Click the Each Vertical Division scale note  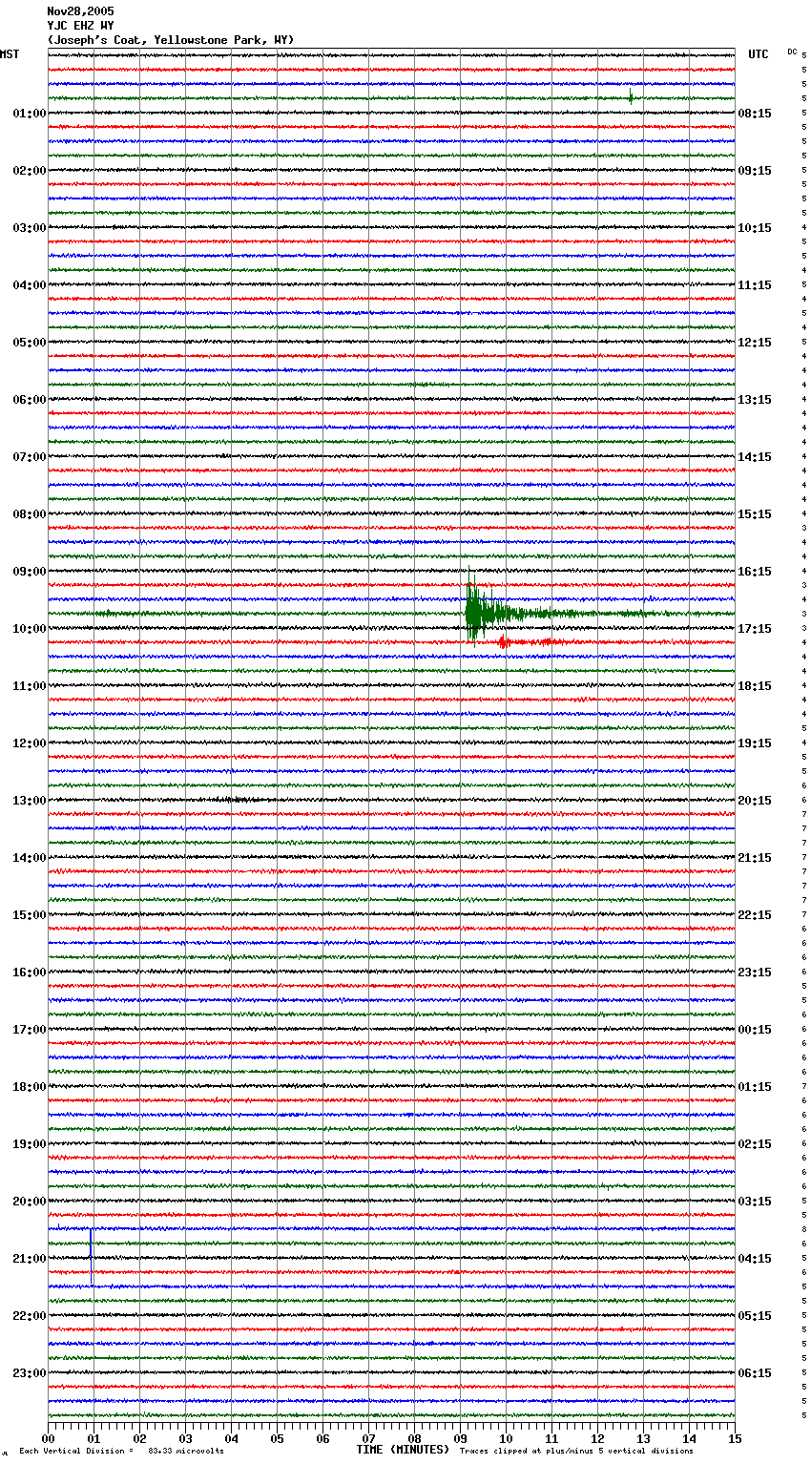[x=121, y=1451]
